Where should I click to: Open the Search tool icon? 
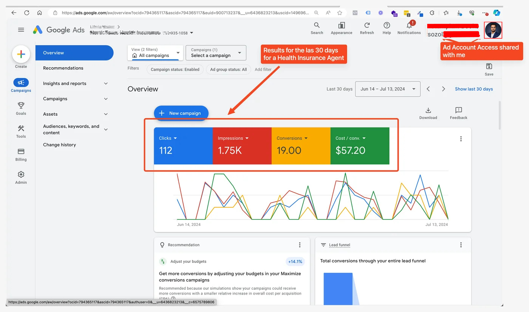[317, 28]
